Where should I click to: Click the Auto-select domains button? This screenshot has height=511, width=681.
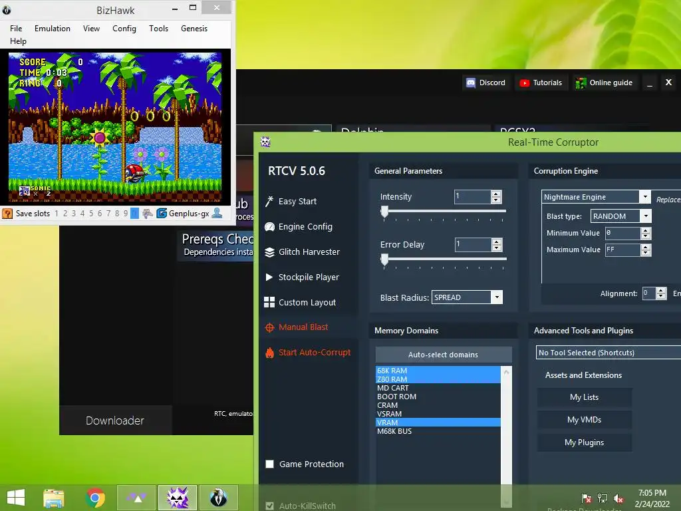[x=444, y=355]
